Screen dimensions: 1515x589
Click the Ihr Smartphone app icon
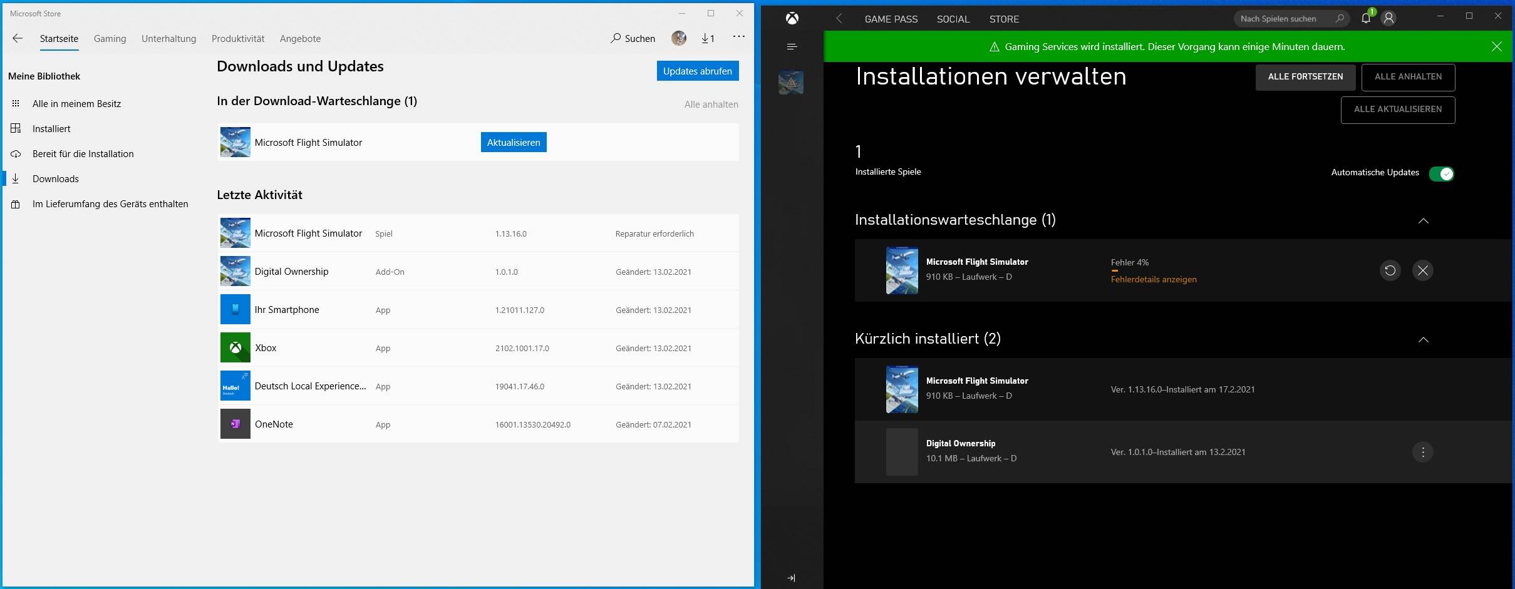pos(235,309)
